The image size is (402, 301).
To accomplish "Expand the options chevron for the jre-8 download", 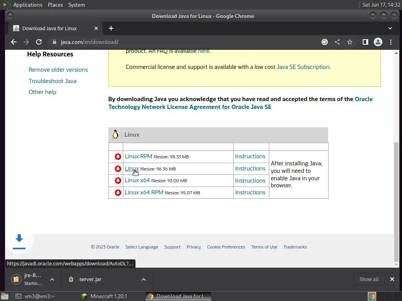I will point(52,279).
